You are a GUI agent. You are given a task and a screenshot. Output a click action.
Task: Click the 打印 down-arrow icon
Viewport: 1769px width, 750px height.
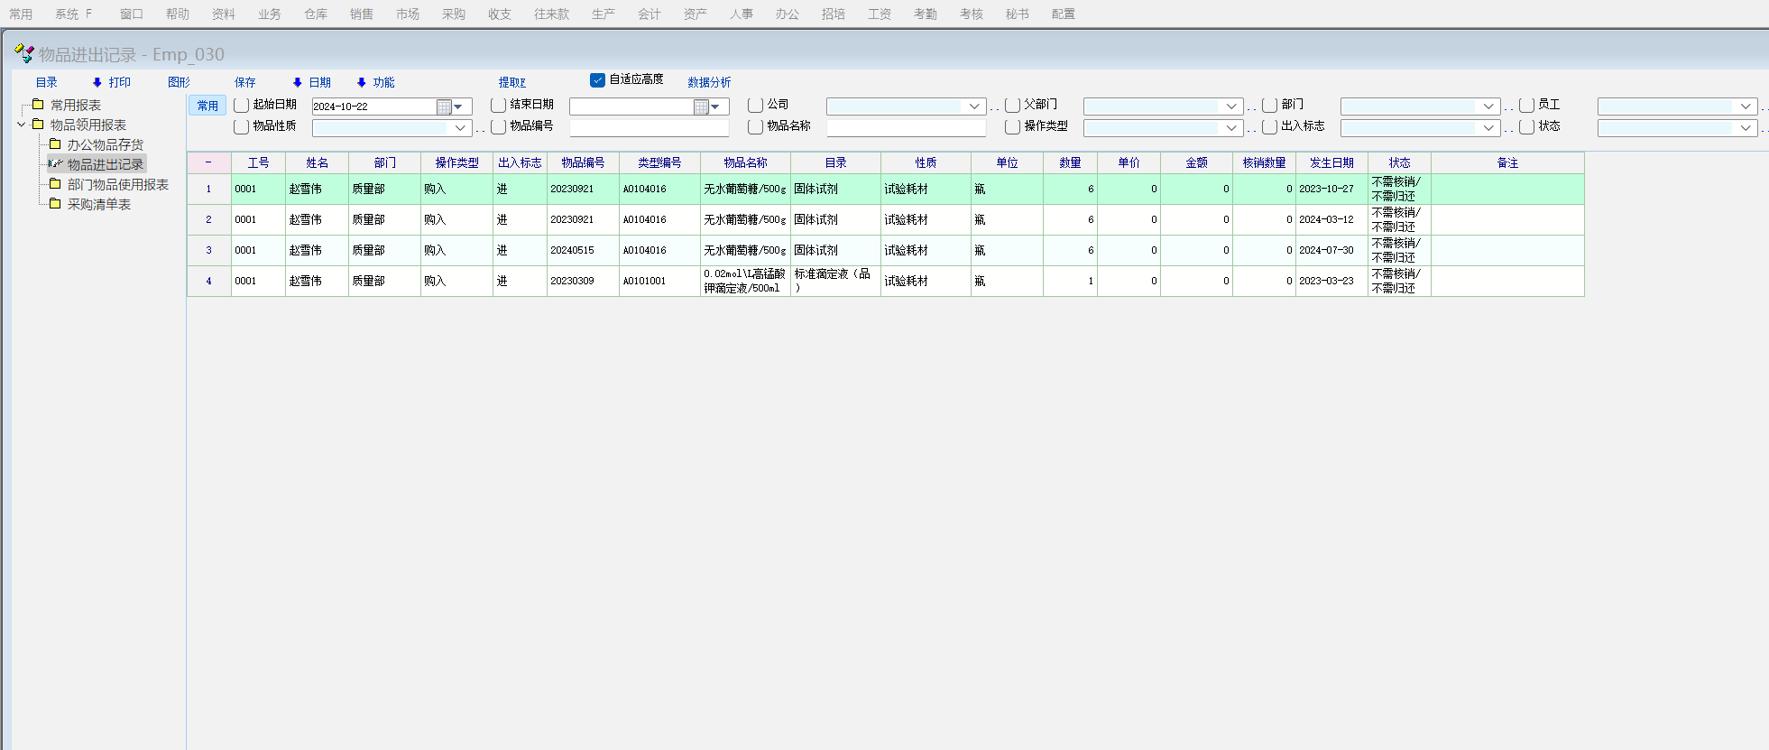(x=97, y=82)
